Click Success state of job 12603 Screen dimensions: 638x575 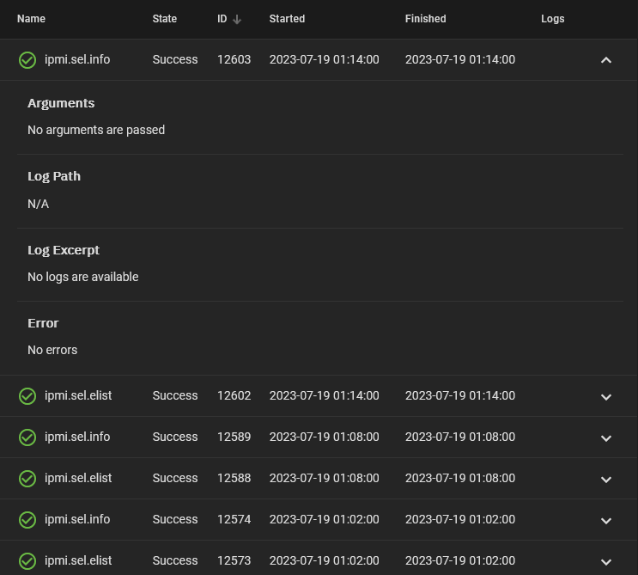pyautogui.click(x=175, y=59)
